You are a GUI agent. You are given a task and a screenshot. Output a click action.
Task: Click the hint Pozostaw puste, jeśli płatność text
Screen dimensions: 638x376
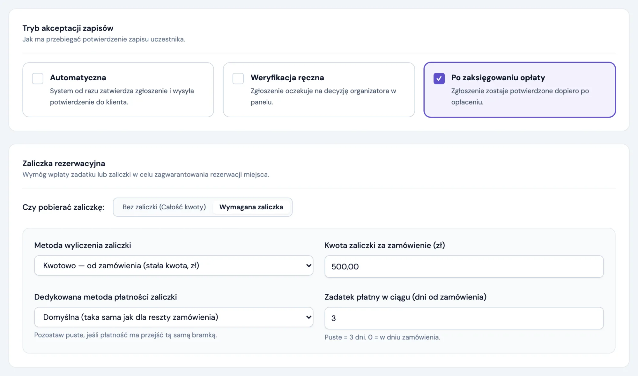[125, 335]
